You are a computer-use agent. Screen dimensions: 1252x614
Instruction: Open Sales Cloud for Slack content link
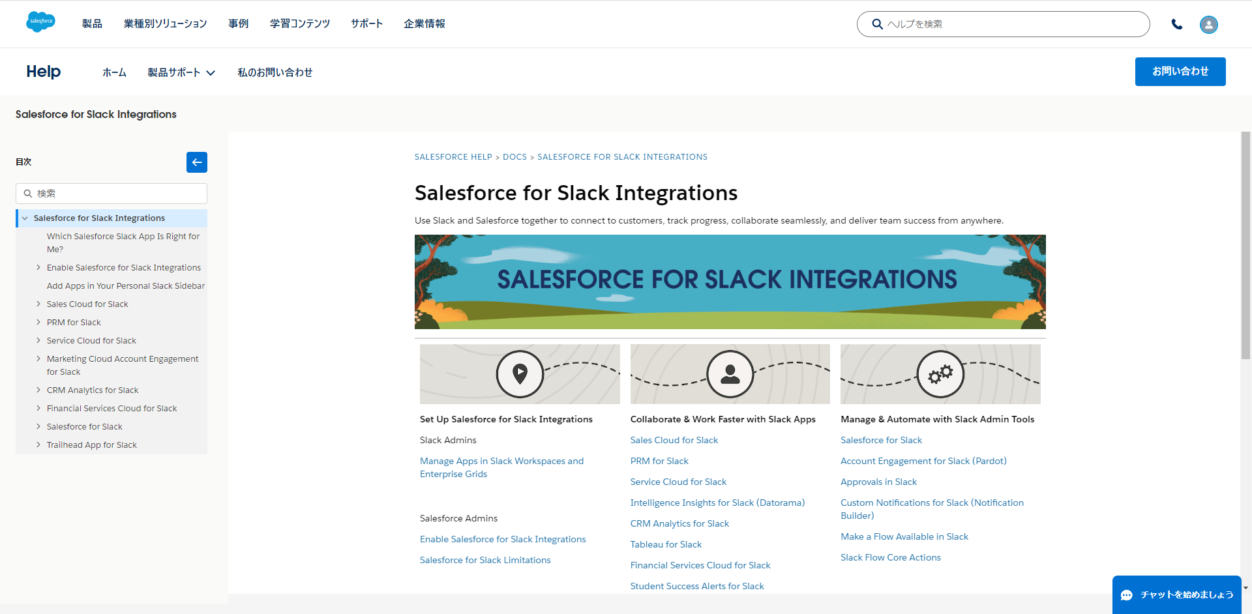pos(674,440)
